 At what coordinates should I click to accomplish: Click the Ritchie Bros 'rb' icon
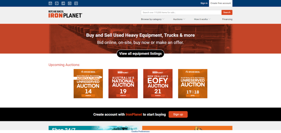(x=50, y=3)
